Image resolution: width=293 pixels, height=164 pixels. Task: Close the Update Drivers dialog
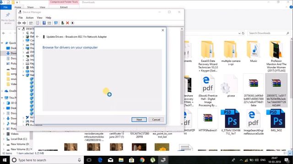coord(163,30)
